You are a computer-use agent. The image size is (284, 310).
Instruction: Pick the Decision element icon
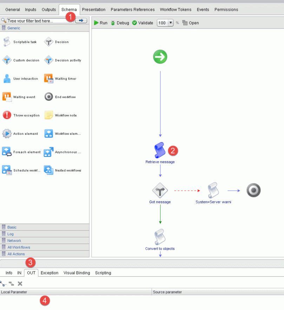pos(48,42)
